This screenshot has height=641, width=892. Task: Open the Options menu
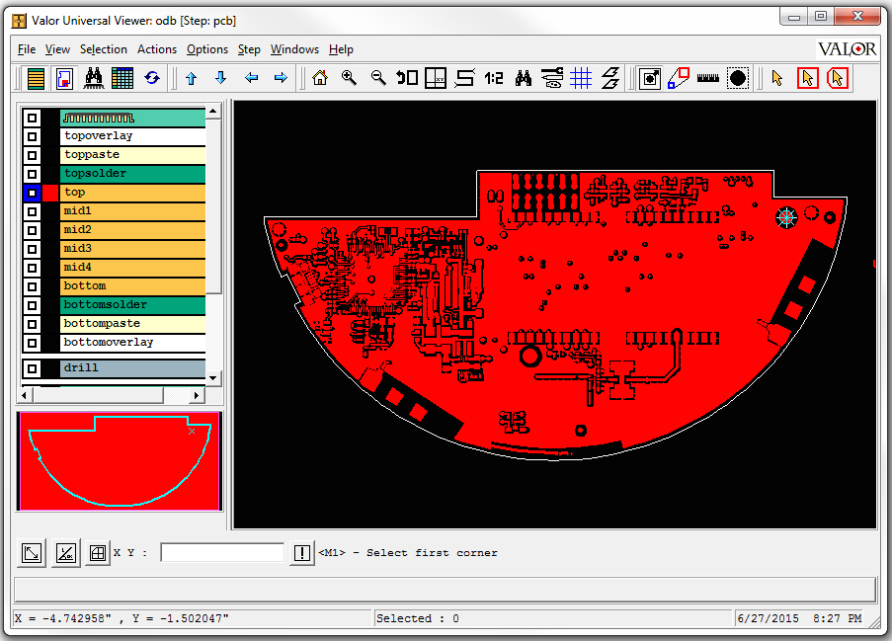pos(207,49)
